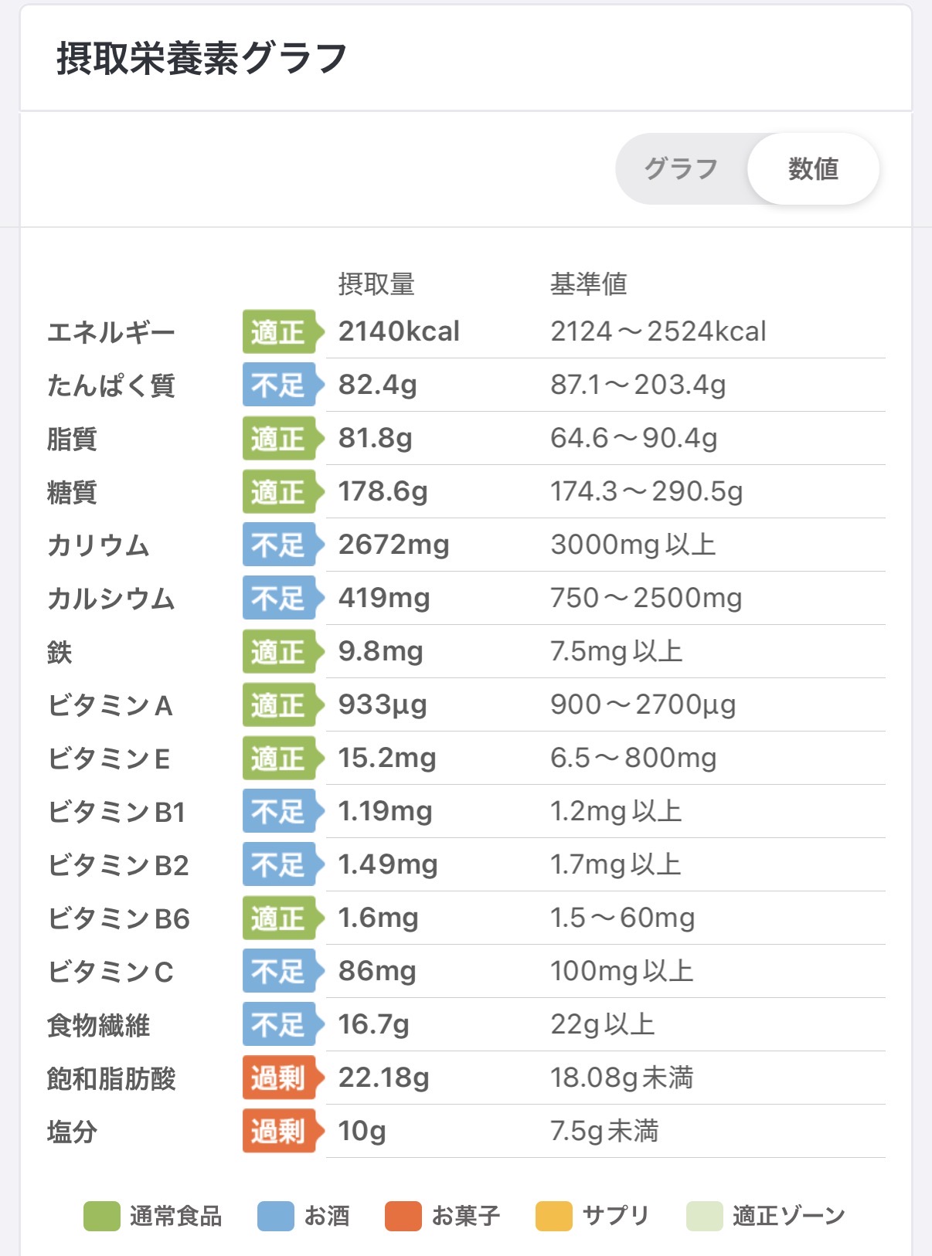The width and height of the screenshot is (932, 1256).
Task: Click the 基準値 column header
Action: [588, 284]
